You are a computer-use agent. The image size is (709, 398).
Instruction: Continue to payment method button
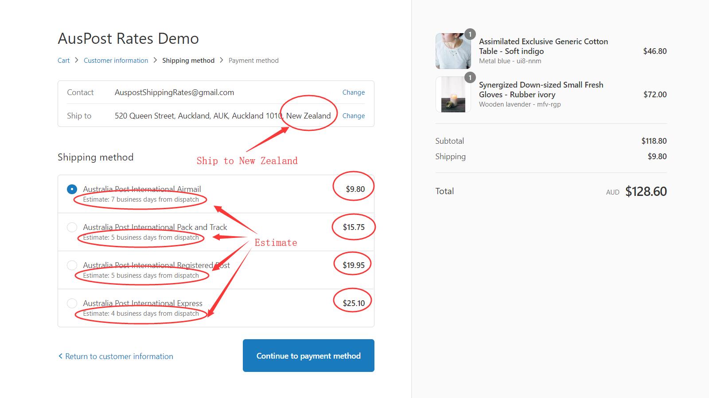pyautogui.click(x=308, y=356)
